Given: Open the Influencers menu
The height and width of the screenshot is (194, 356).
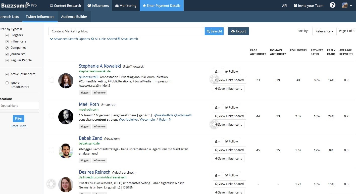Looking at the screenshot, I should 98,6.
